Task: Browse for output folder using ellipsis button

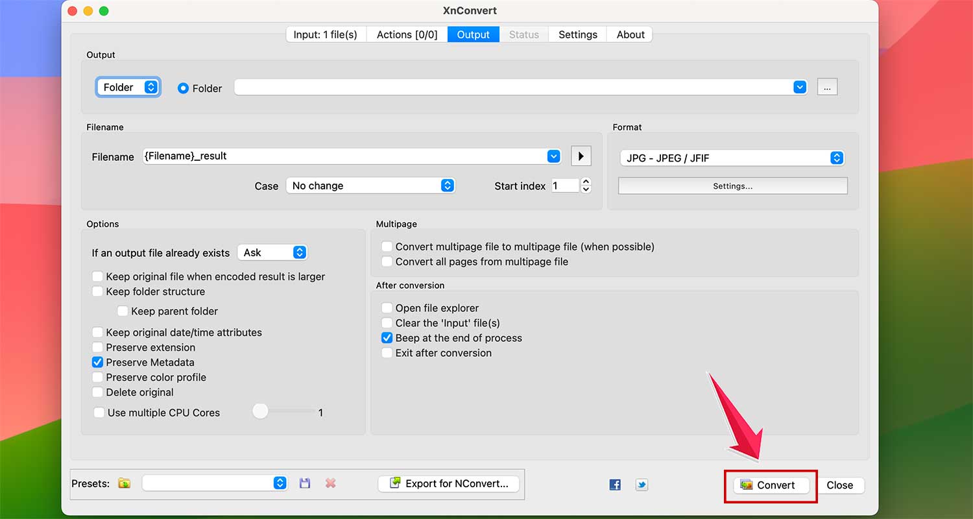Action: click(x=827, y=86)
